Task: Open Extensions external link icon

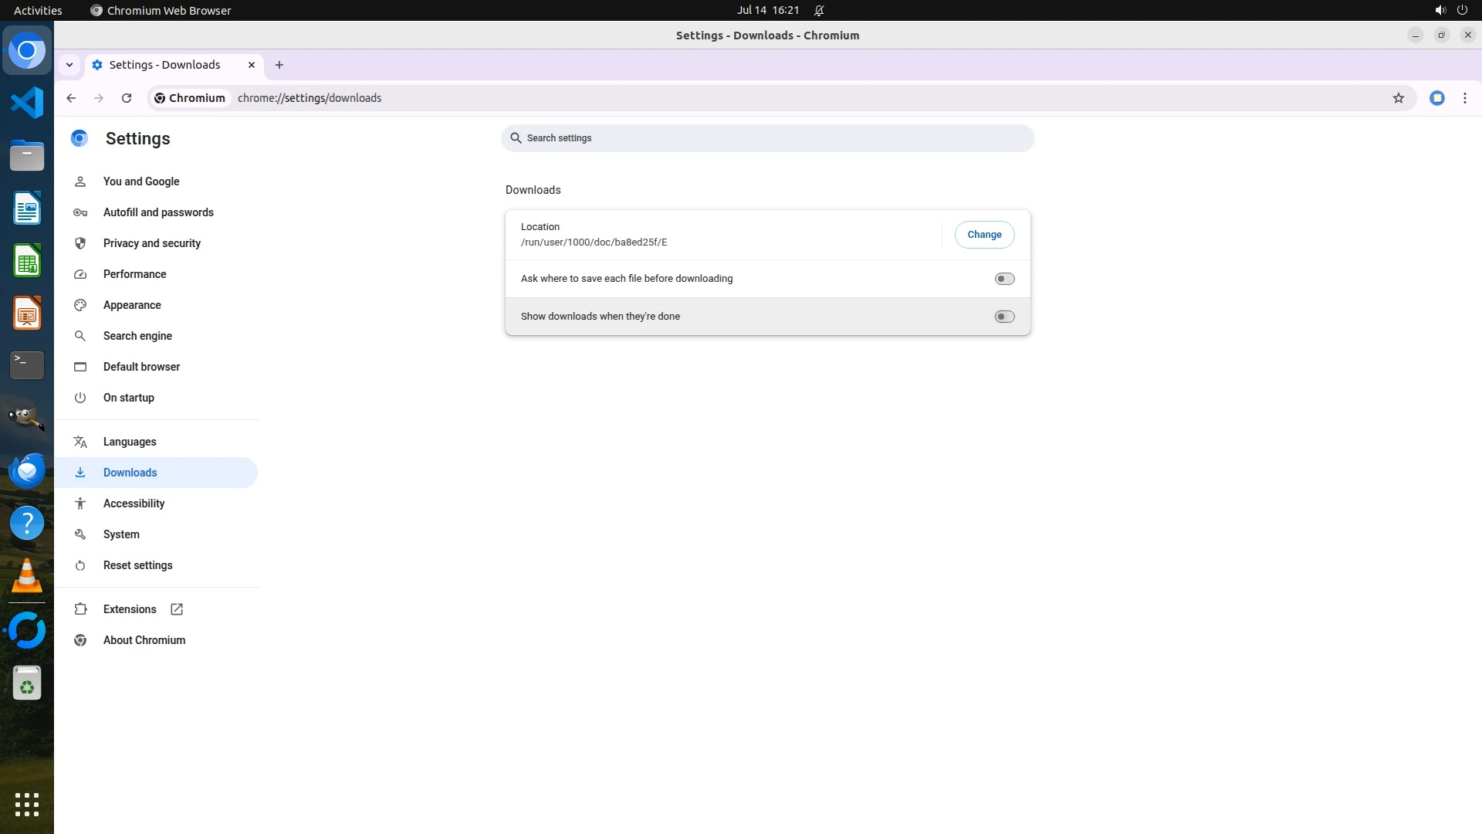Action: pyautogui.click(x=177, y=609)
